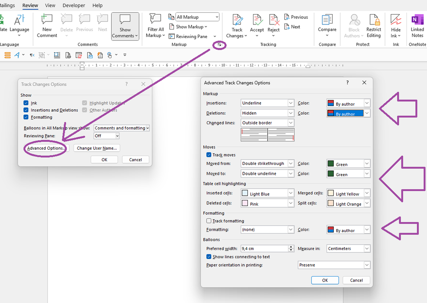The width and height of the screenshot is (427, 303).
Task: Activate Restrict Editing
Action: pyautogui.click(x=374, y=26)
